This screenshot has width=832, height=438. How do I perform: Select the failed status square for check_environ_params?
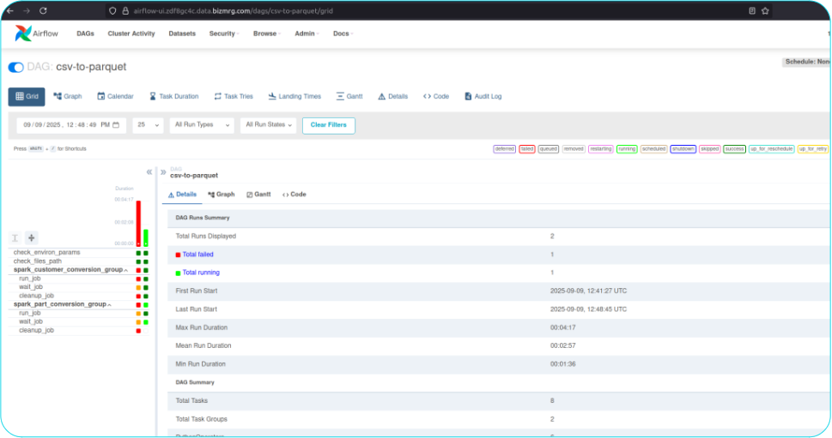[138, 253]
